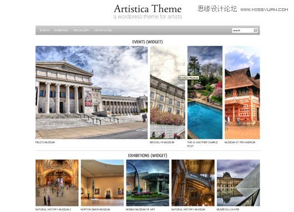The image size is (294, 212).
Task: Click the Field's Museum caption link
Action: (45, 142)
